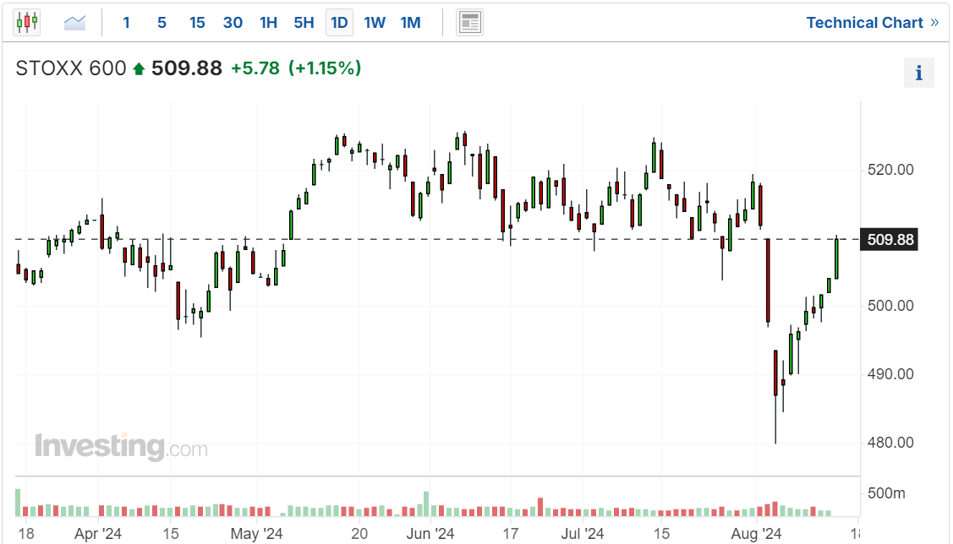The height and width of the screenshot is (544, 953).
Task: Click the +5.78 price change value
Action: coord(255,68)
